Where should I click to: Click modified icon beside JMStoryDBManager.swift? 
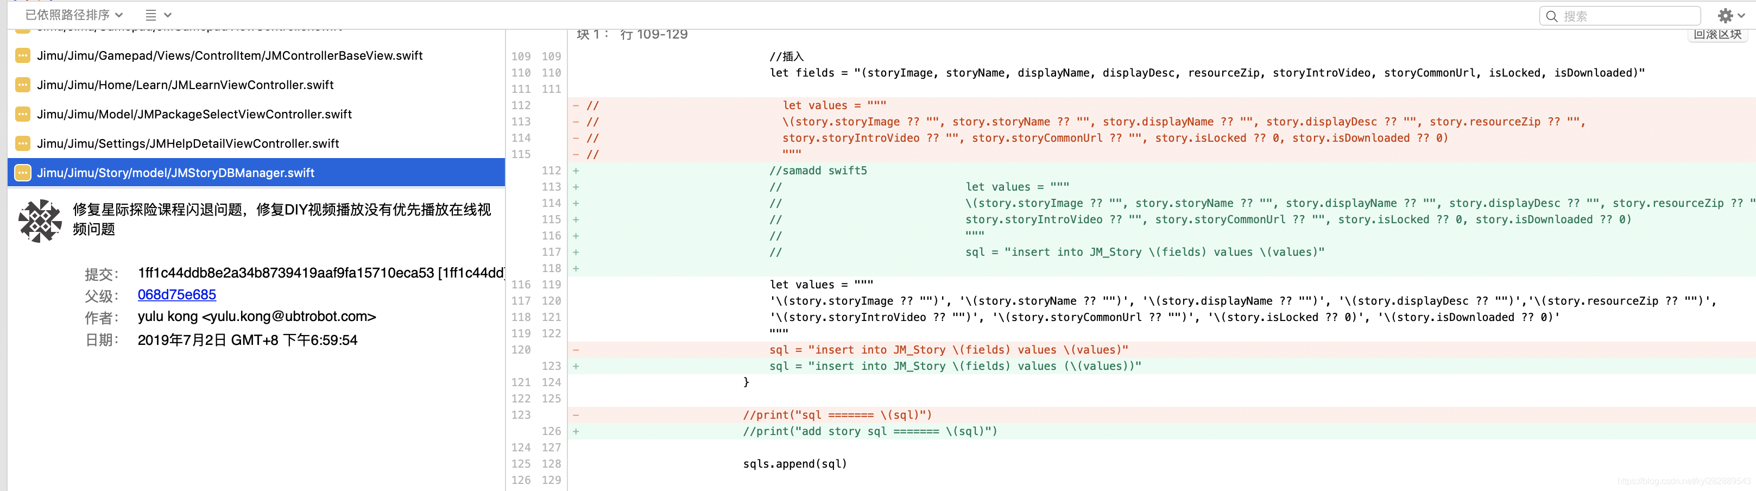pyautogui.click(x=22, y=173)
